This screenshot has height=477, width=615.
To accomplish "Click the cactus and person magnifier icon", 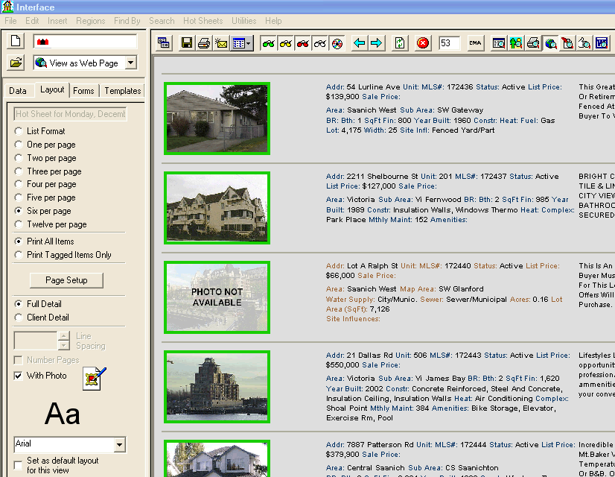I will pyautogui.click(x=516, y=43).
